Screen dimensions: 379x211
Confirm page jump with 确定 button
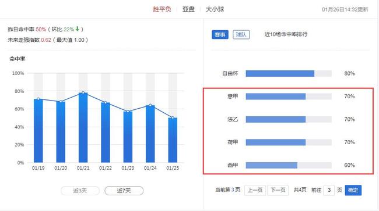tap(353, 190)
